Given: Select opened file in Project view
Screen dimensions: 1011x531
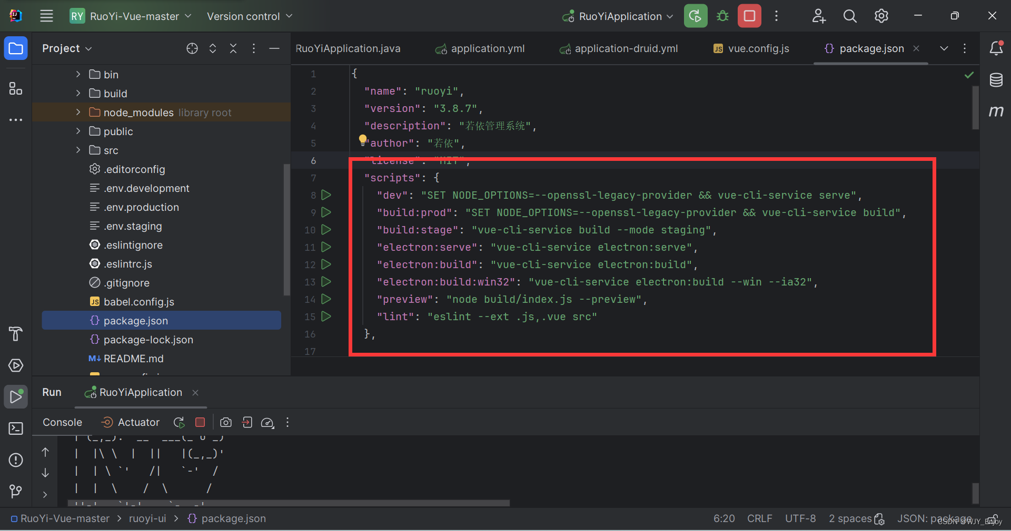Looking at the screenshot, I should click(x=192, y=48).
